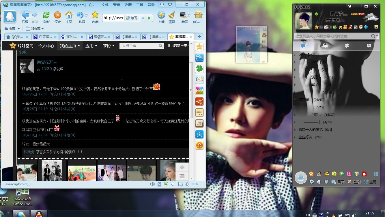This screenshot has width=385, height=217.
Task: Open the 装扮 dropdown in Qzone navigation
Action: 109,46
